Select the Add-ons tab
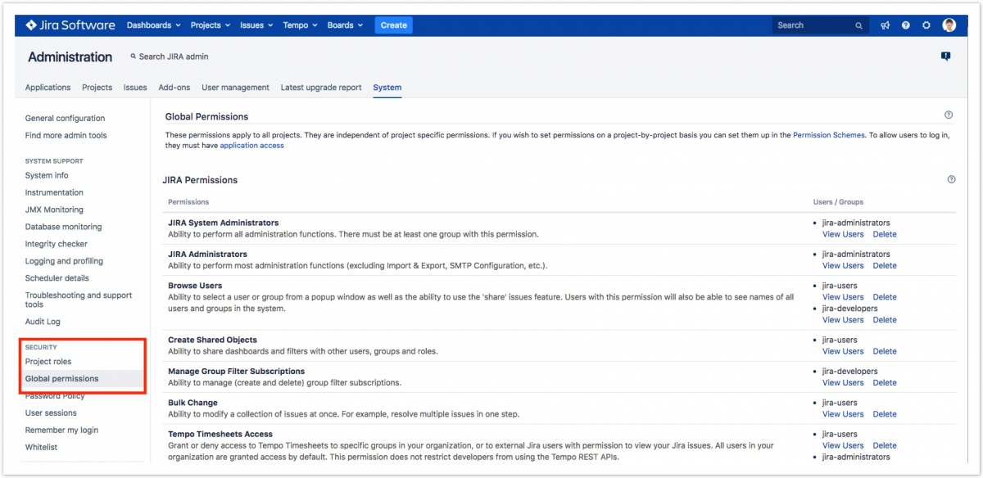 pos(174,88)
